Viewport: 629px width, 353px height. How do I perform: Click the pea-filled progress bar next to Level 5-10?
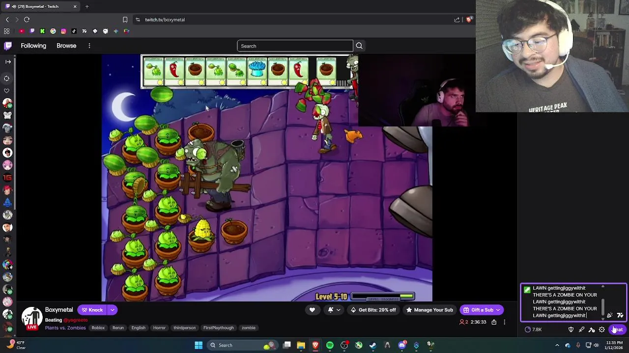pyautogui.click(x=383, y=297)
